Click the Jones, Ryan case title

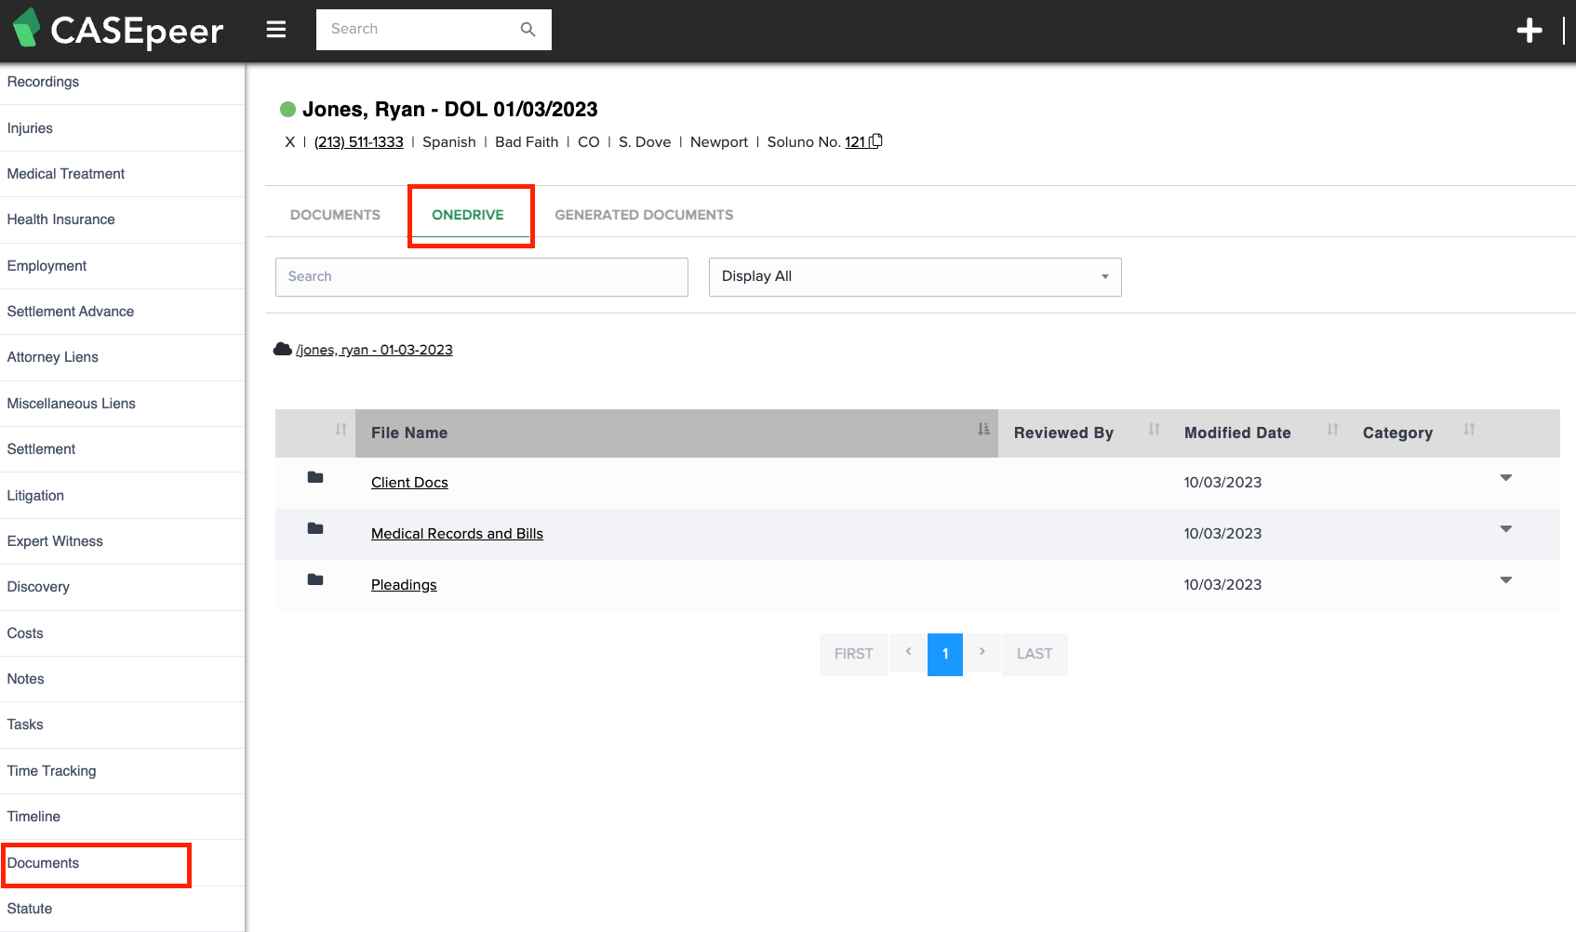(450, 110)
